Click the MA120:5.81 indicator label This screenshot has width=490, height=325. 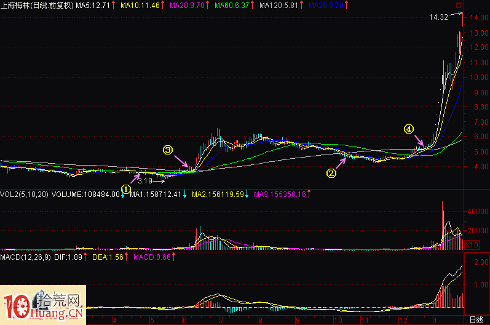279,6
